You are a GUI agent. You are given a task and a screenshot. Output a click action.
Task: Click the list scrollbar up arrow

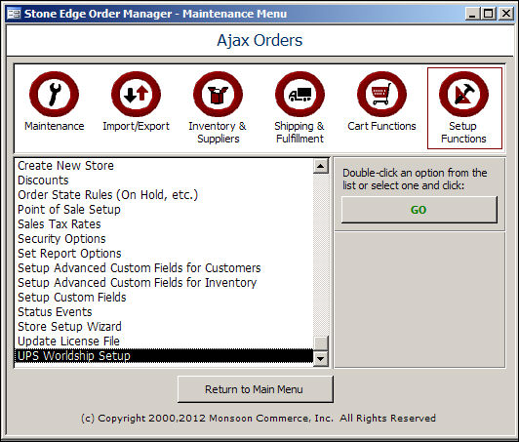[x=320, y=166]
